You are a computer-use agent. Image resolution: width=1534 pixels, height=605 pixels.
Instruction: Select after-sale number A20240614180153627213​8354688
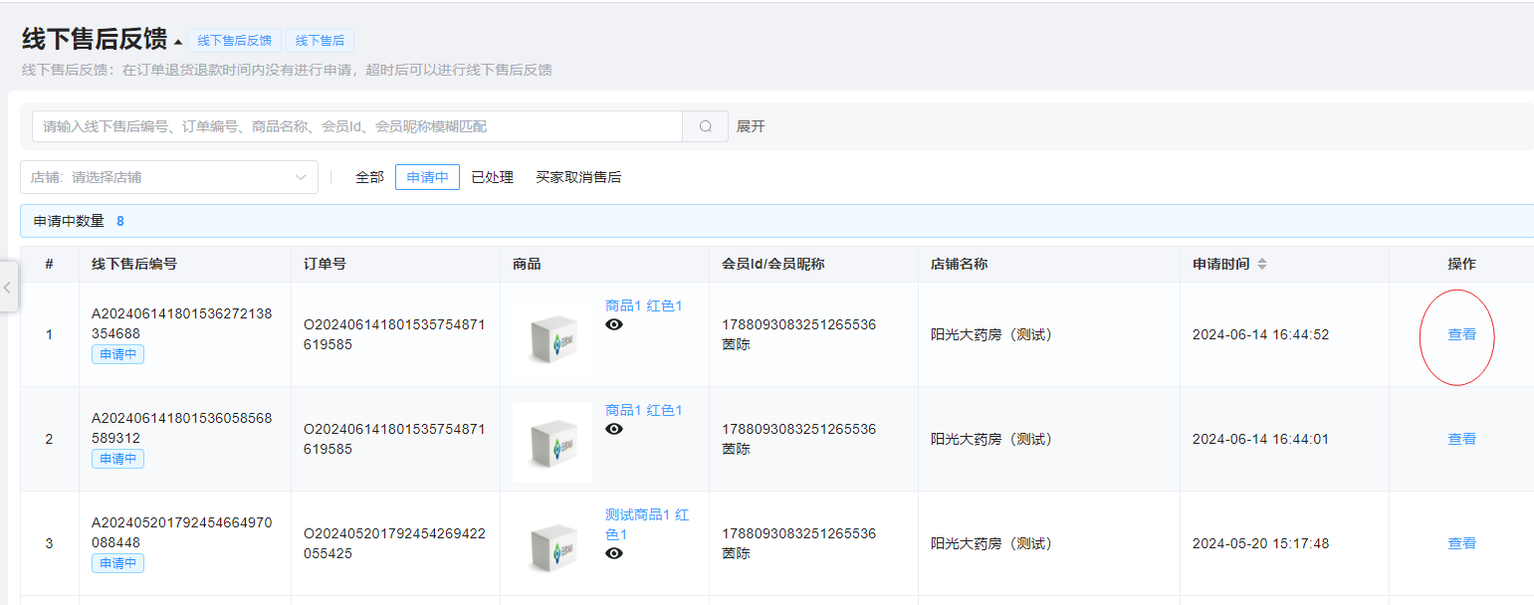pos(182,323)
